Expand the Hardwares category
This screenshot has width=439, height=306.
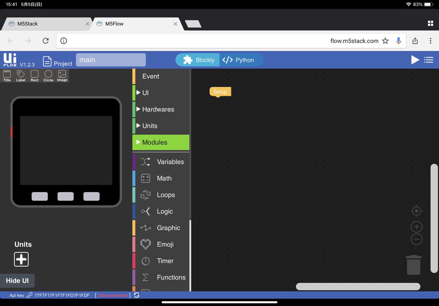(x=161, y=109)
